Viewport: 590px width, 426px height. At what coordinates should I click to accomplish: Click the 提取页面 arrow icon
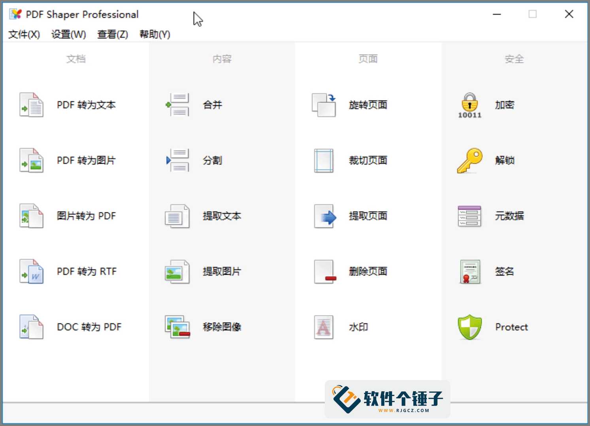[x=324, y=216]
